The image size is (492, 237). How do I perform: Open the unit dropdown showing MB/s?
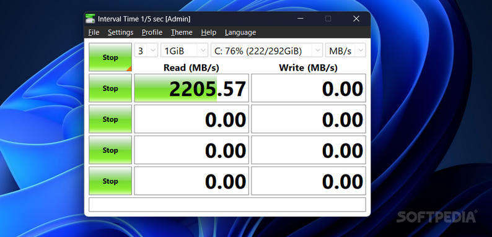tap(346, 50)
